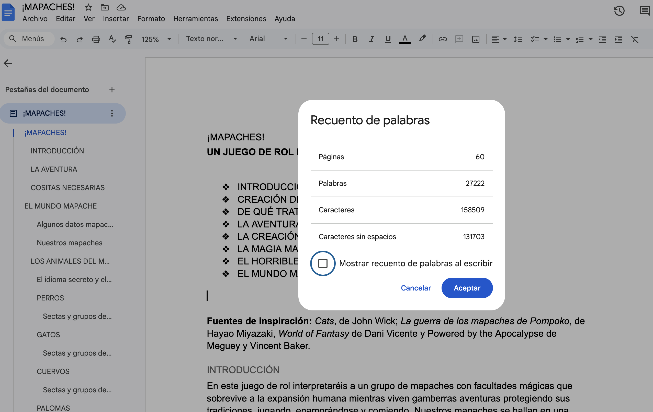Click the Google Docs home icon

[8, 12]
